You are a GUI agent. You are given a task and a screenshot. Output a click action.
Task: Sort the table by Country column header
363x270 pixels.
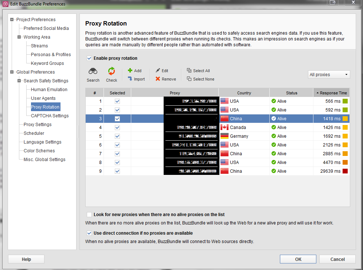coord(244,93)
